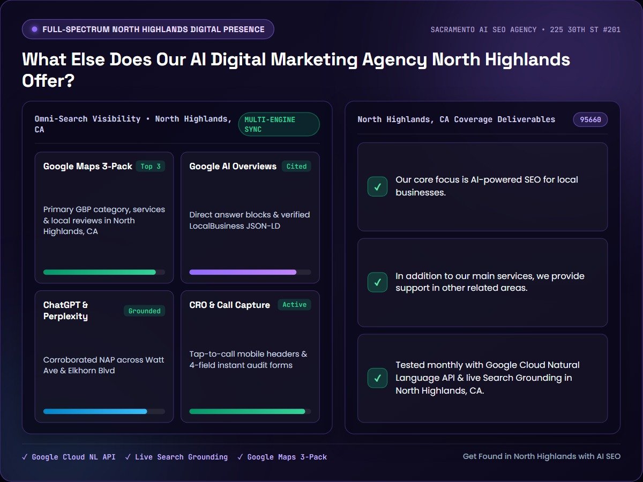The image size is (643, 482).
Task: Toggle the checkbox for tested monthly with Google Cloud
Action: (377, 378)
